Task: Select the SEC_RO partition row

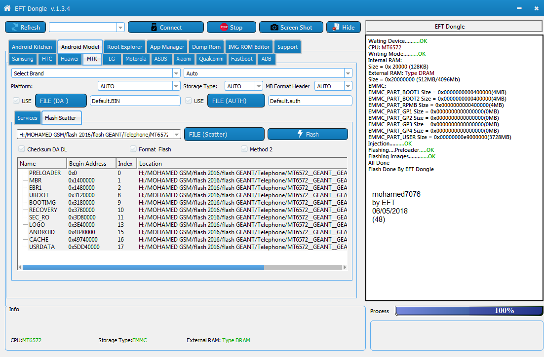Action: (183, 217)
